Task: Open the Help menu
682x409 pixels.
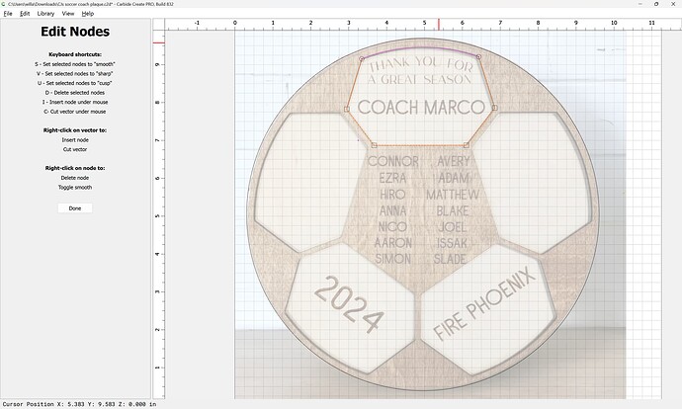Action: [x=88, y=14]
